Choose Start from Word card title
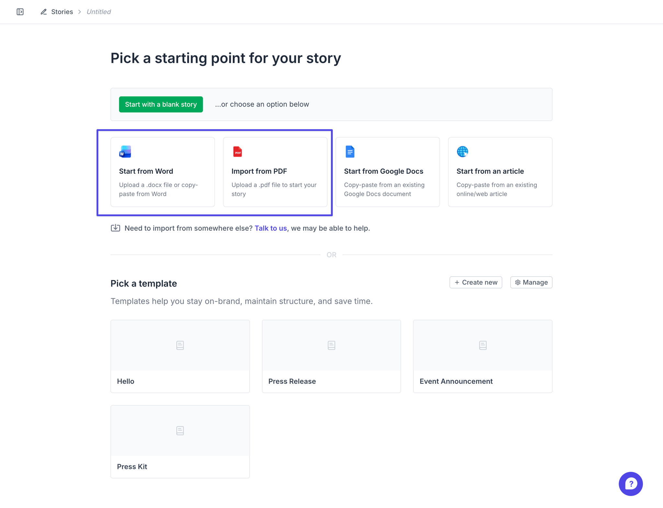Image resolution: width=663 pixels, height=508 pixels. point(146,171)
